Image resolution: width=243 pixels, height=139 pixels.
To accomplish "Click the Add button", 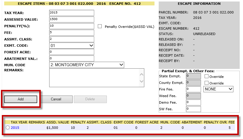I will click(x=21, y=99).
